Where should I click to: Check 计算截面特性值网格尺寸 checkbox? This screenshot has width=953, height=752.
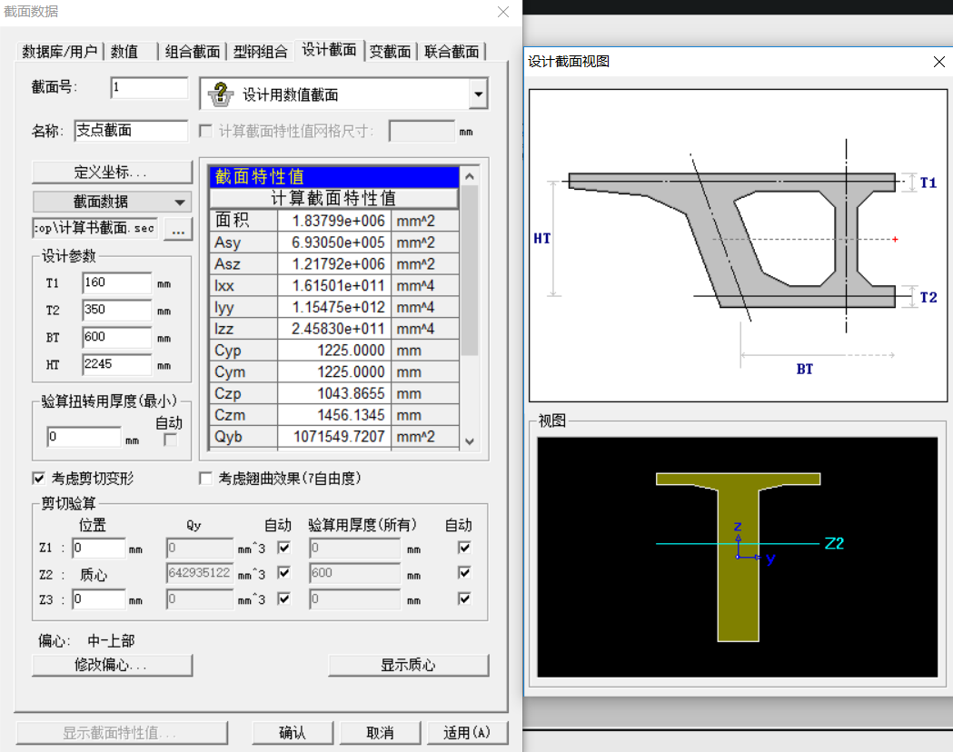point(205,131)
